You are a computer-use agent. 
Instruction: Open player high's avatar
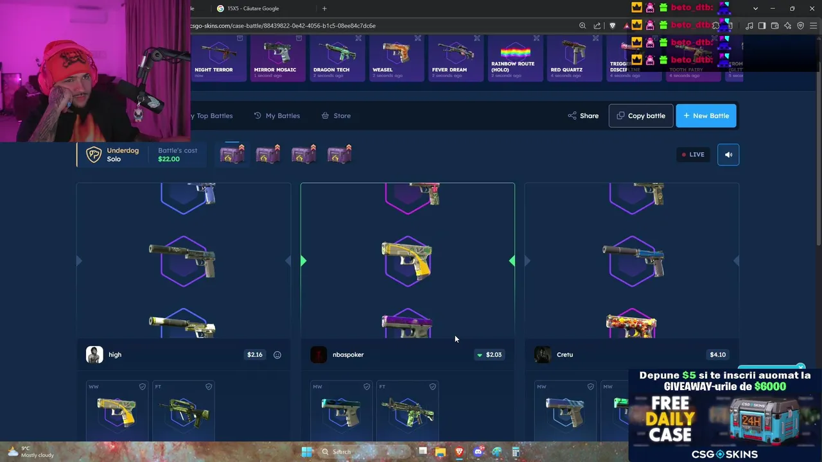click(x=94, y=355)
